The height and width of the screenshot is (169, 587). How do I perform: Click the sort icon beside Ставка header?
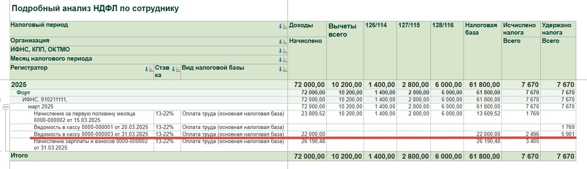tap(175, 69)
